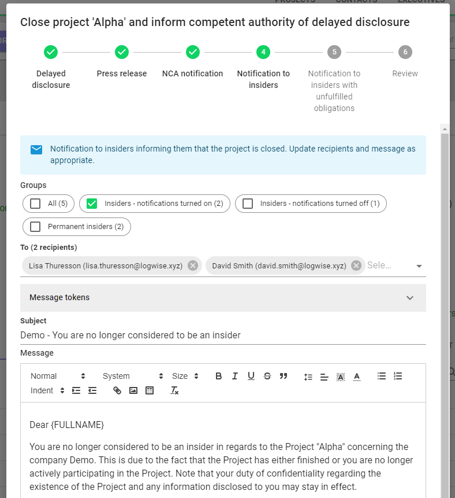
Task: Click the 'Dear {FULLNAME}' line
Action: tap(66, 425)
